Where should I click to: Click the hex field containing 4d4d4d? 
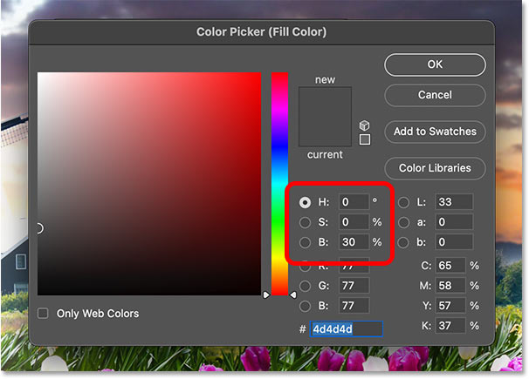pos(347,328)
